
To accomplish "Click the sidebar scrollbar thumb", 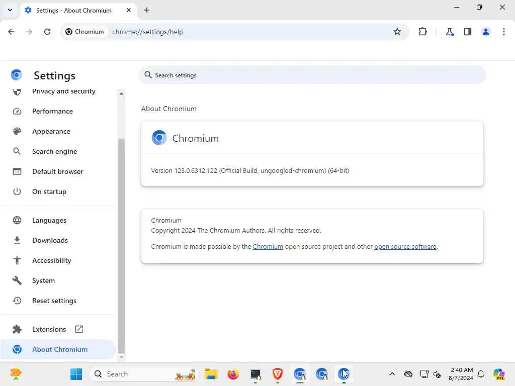I will [x=122, y=246].
